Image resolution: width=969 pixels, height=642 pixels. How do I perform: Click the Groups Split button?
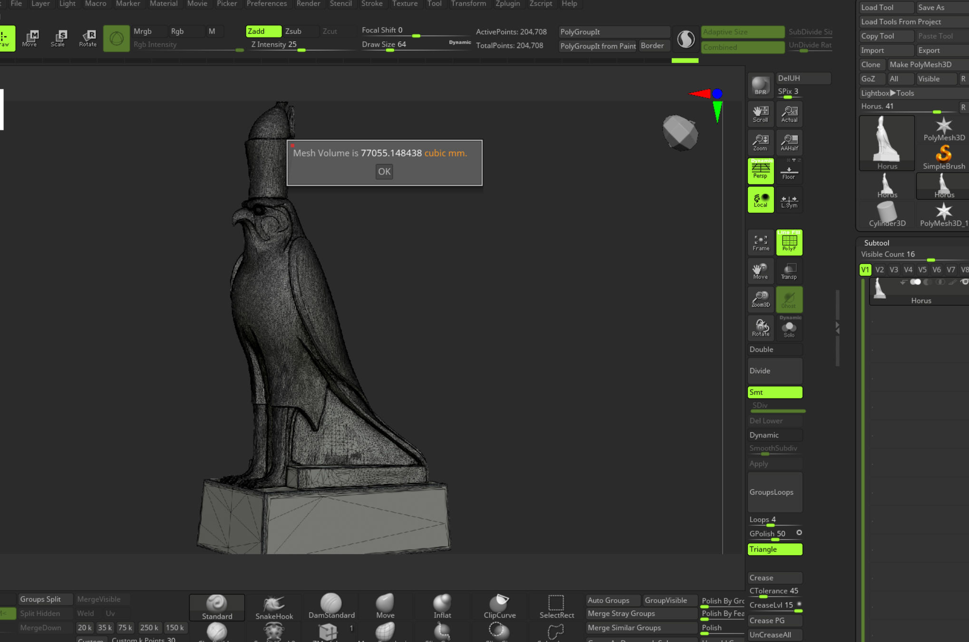point(46,599)
